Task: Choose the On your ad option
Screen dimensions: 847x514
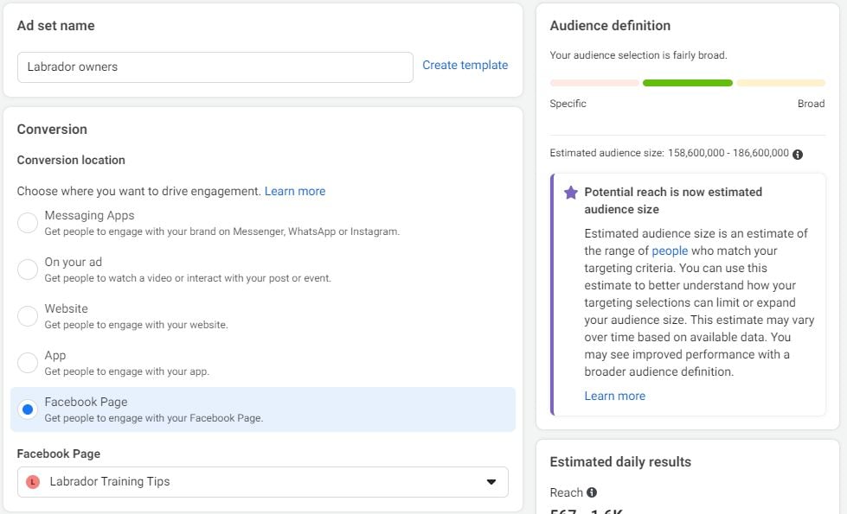Action: click(x=26, y=268)
